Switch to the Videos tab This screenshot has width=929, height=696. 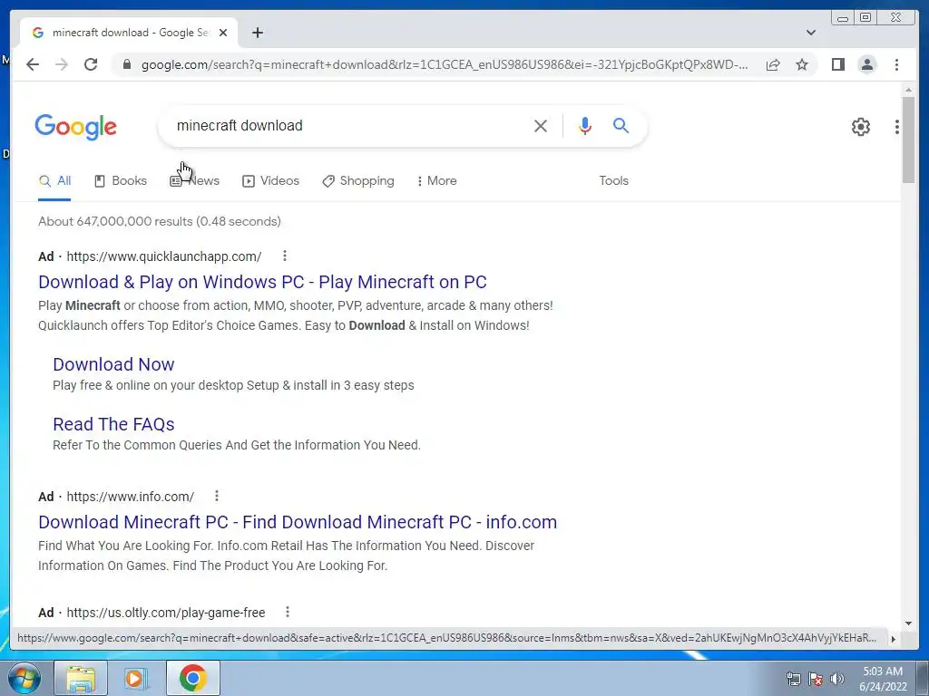pos(270,180)
